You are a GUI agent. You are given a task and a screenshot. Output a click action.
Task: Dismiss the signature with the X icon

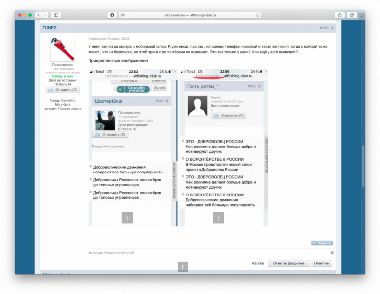332,253
